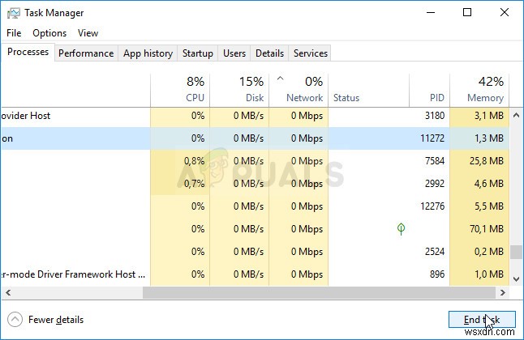Click the Task Manager app icon
Viewport: 524px width, 340px height.
pos(14,13)
